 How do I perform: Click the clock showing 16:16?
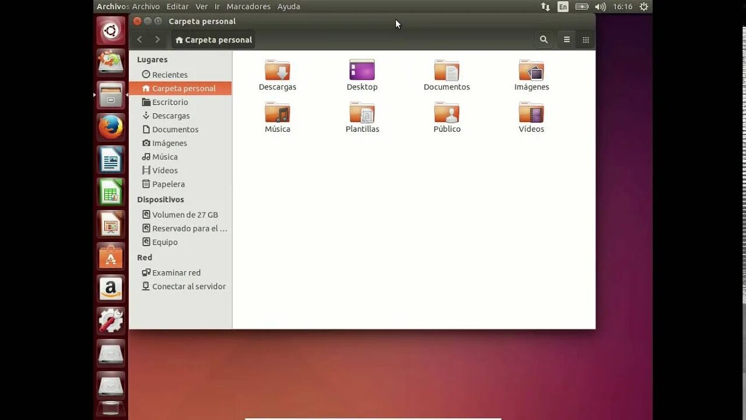coord(622,6)
